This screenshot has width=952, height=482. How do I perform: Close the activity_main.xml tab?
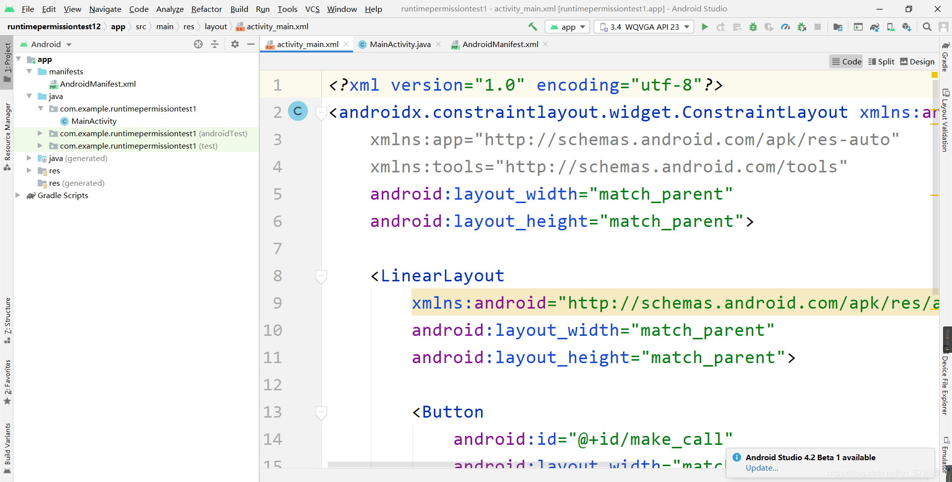346,44
